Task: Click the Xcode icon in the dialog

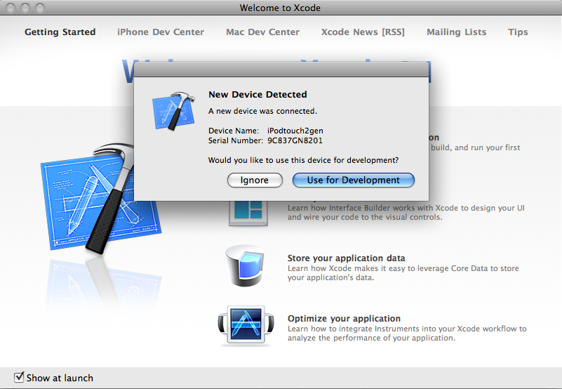Action: coord(174,110)
